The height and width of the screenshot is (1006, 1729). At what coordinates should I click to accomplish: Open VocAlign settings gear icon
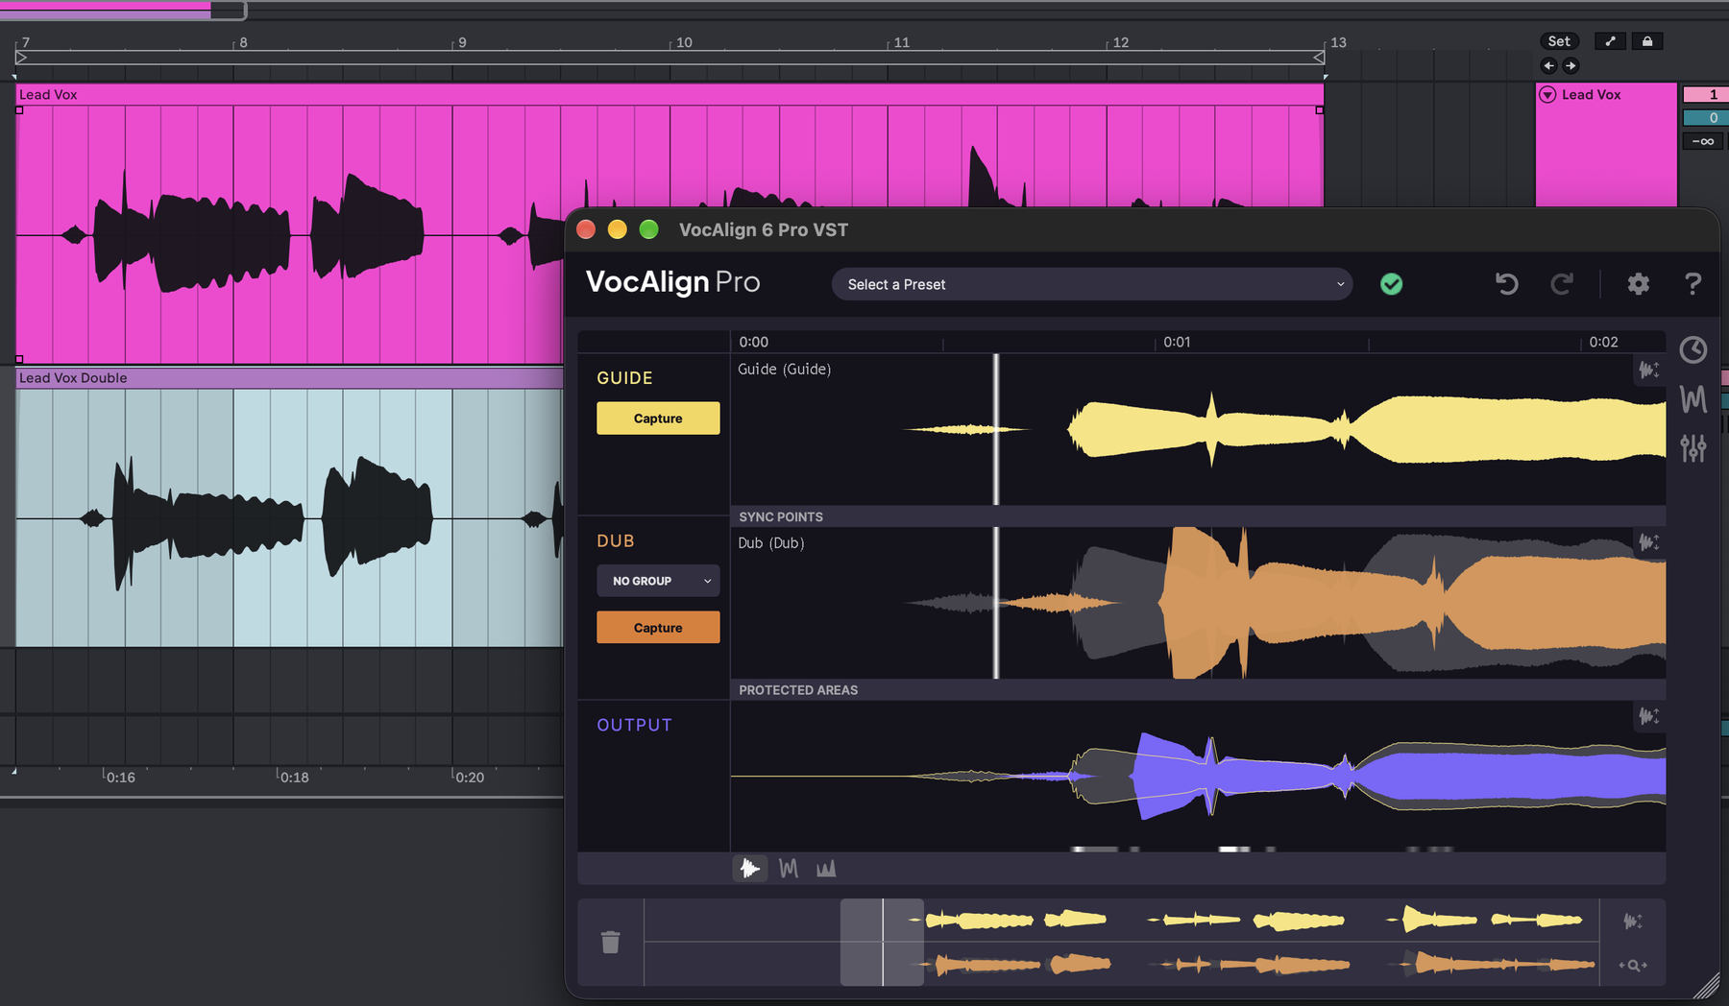(x=1638, y=284)
